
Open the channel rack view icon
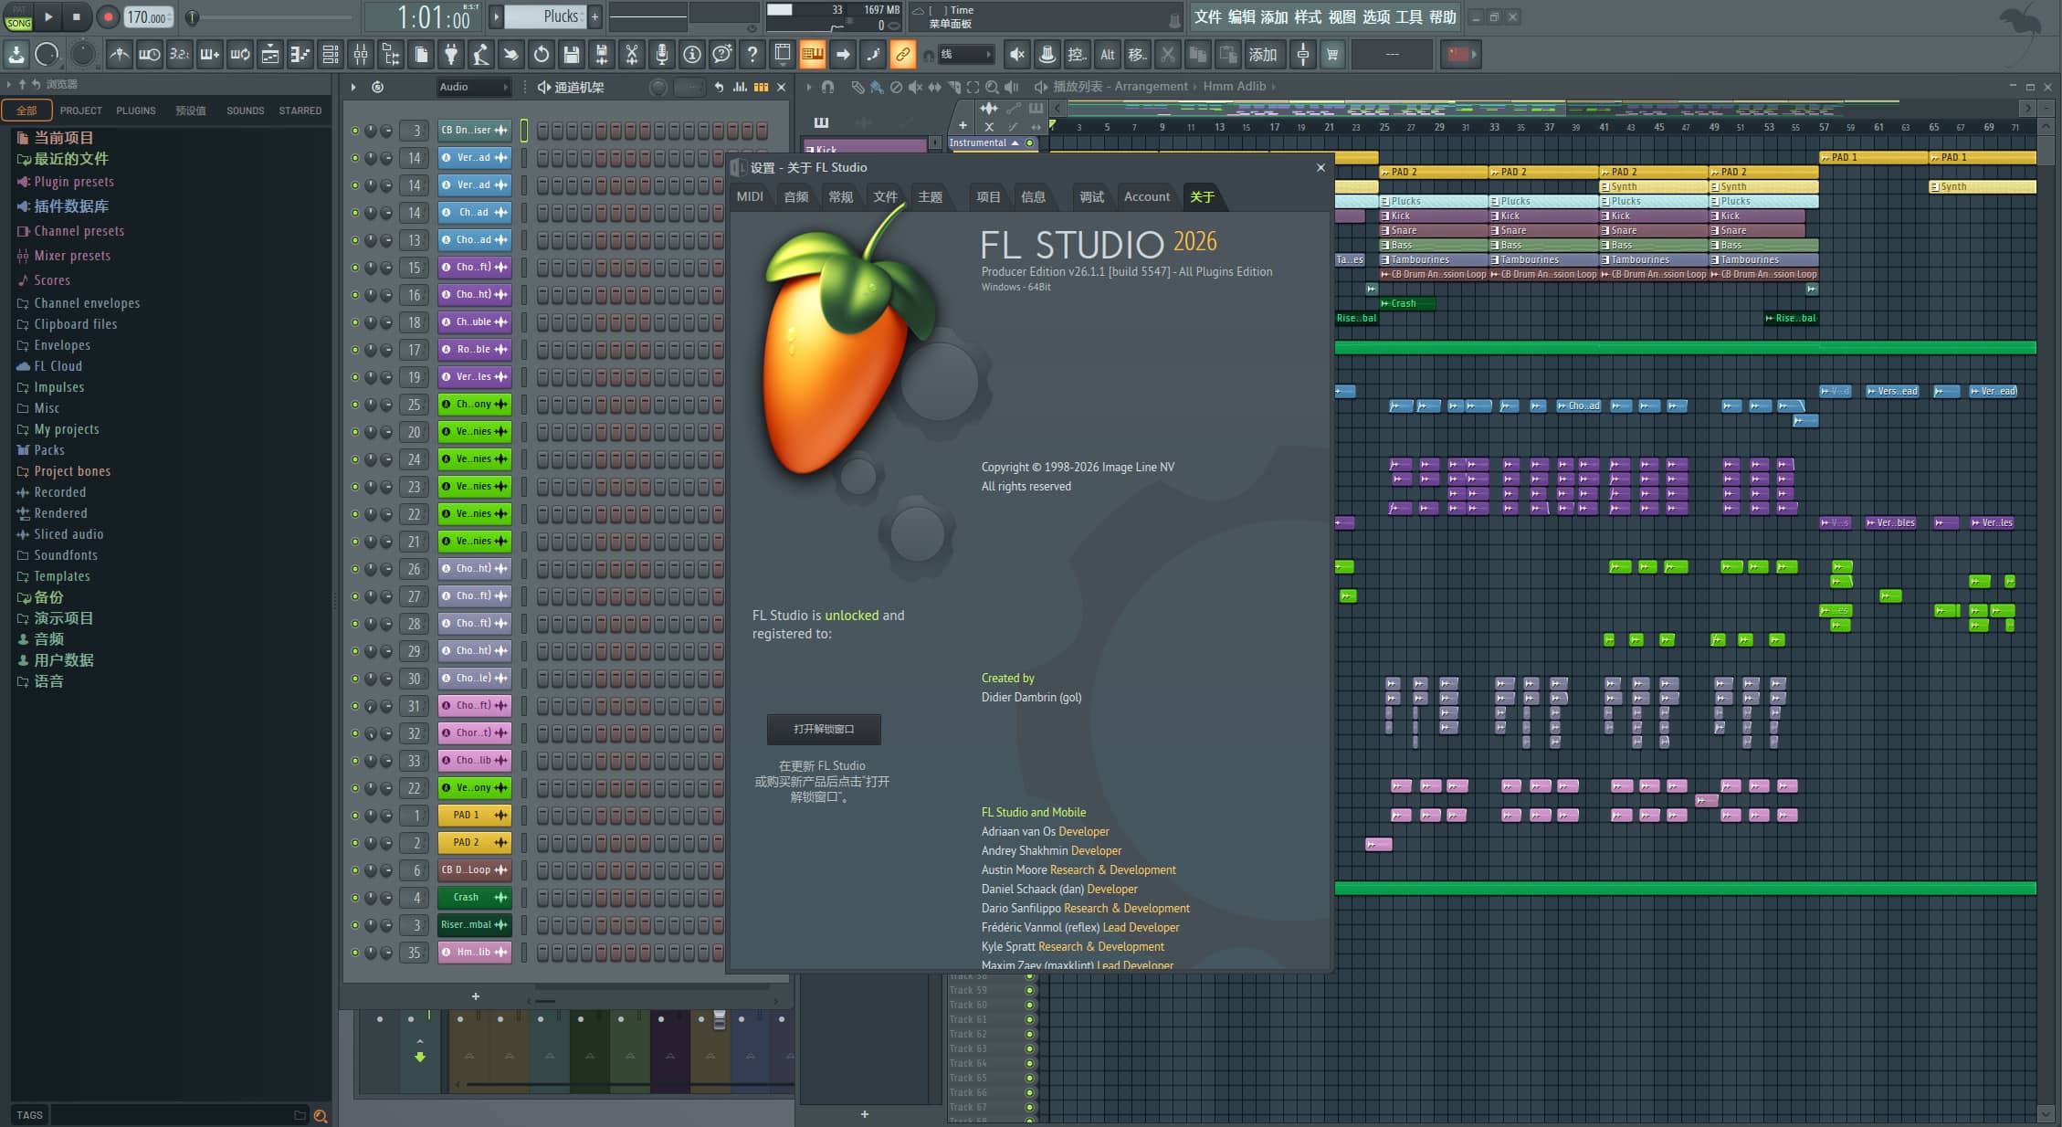pyautogui.click(x=331, y=55)
